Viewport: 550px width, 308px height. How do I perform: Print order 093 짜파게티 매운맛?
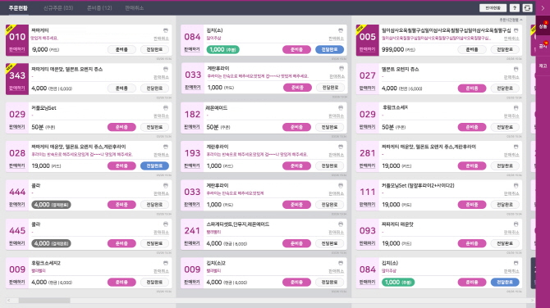516,224
